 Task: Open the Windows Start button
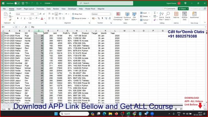(x=56, y=114)
